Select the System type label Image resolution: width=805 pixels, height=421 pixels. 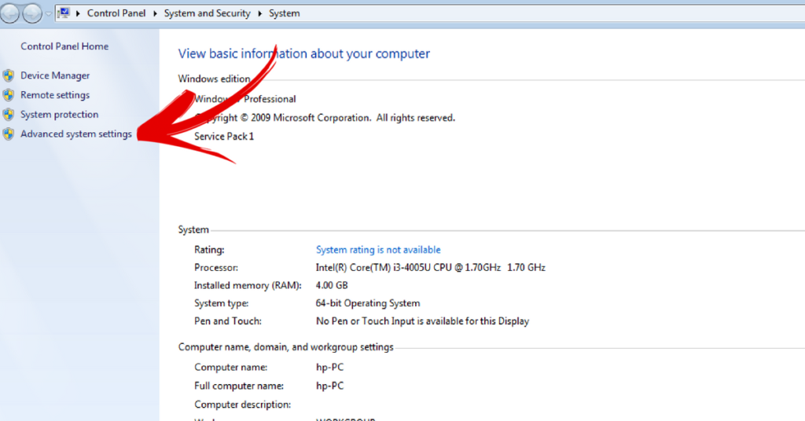(221, 303)
